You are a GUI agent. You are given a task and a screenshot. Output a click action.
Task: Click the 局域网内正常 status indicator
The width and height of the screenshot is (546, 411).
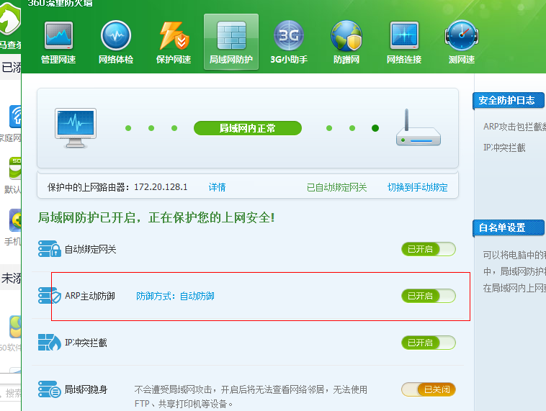pyautogui.click(x=247, y=128)
